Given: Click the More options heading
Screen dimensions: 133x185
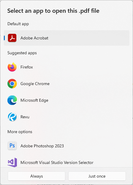Looking at the screenshot, I should pyautogui.click(x=20, y=132).
